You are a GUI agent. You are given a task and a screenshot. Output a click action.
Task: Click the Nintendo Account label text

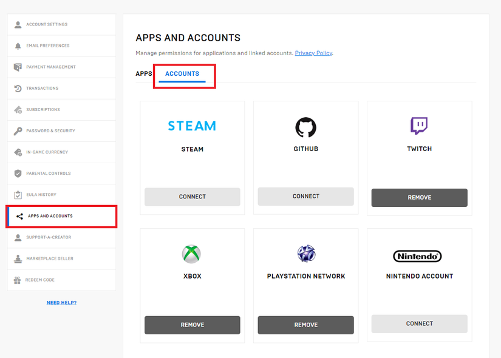[420, 276]
